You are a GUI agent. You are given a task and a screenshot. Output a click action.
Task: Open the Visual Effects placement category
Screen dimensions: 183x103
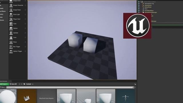coord(3,11)
